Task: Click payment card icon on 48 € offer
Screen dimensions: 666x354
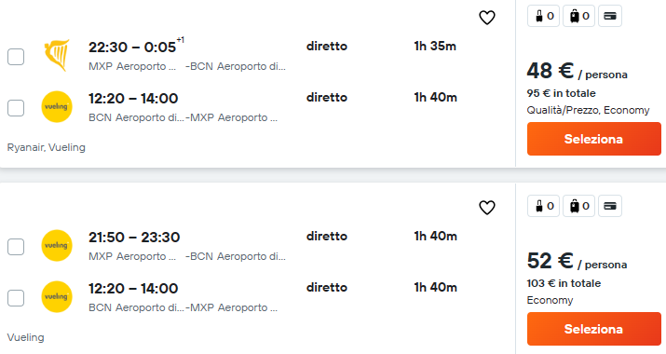Action: pos(610,16)
